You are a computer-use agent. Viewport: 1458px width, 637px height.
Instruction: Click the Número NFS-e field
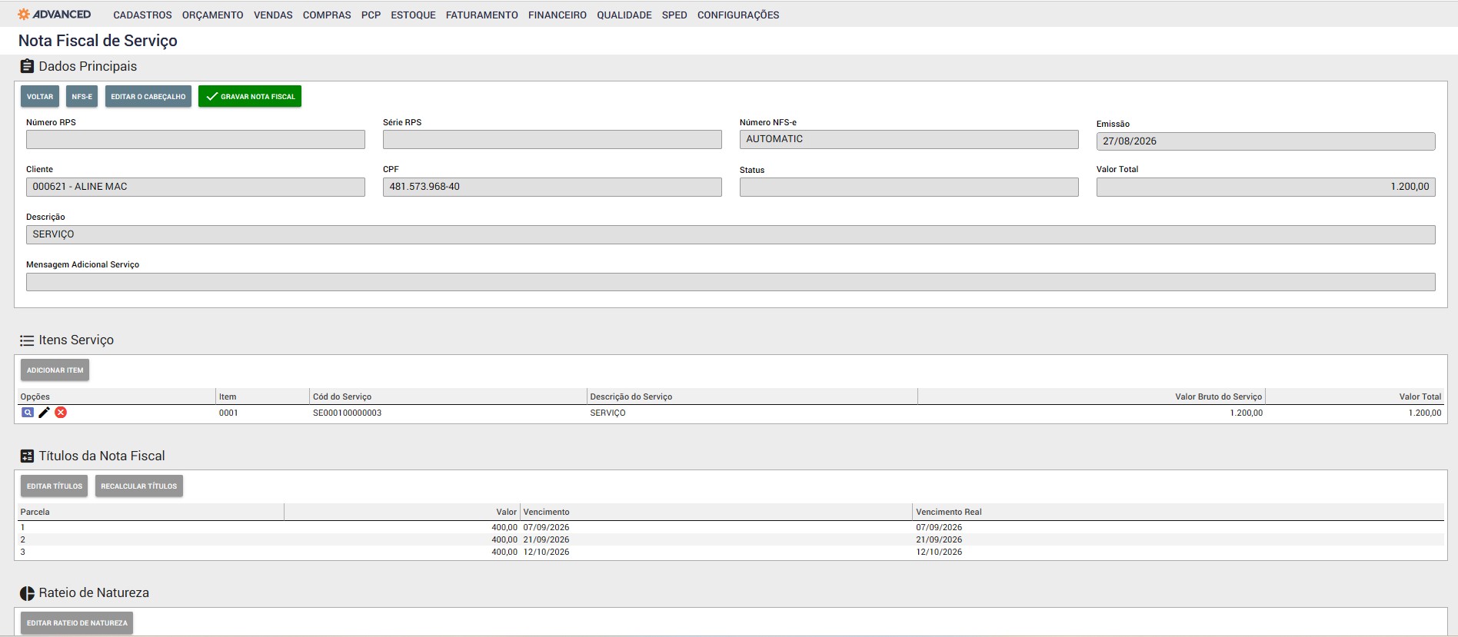point(909,139)
